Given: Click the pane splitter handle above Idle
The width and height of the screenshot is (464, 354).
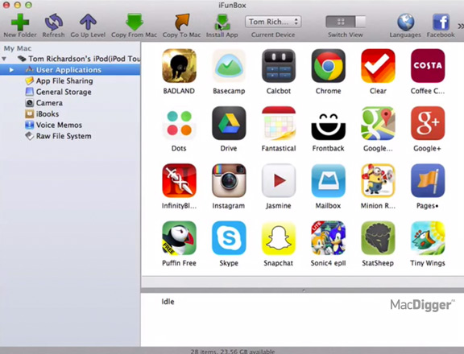Looking at the screenshot, I should click(303, 290).
